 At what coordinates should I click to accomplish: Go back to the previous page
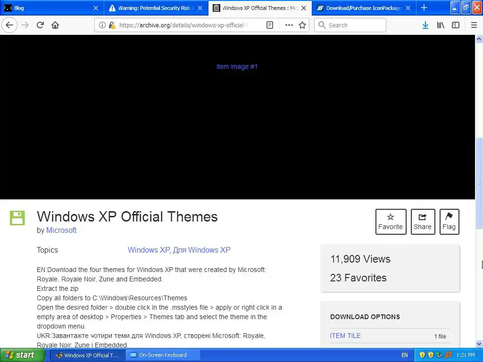coord(9,25)
